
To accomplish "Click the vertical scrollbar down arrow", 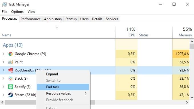I will point(192,98).
